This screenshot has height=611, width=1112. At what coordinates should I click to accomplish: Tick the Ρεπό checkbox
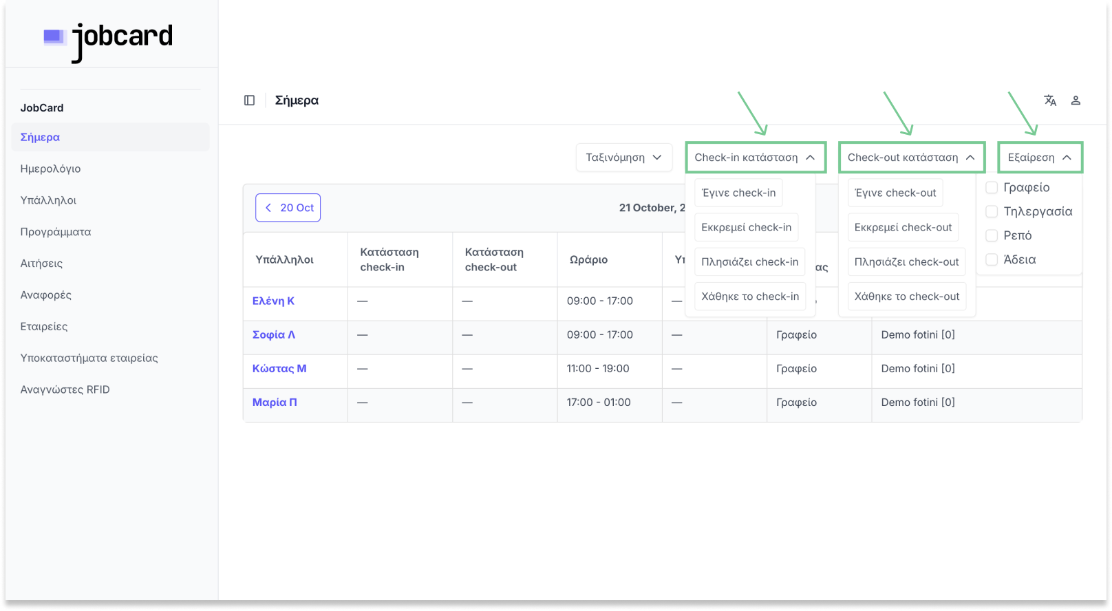point(992,235)
